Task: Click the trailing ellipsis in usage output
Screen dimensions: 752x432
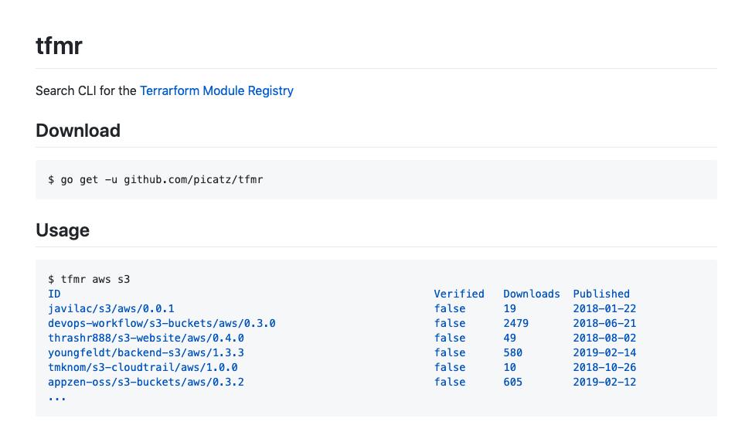Action: pyautogui.click(x=57, y=398)
